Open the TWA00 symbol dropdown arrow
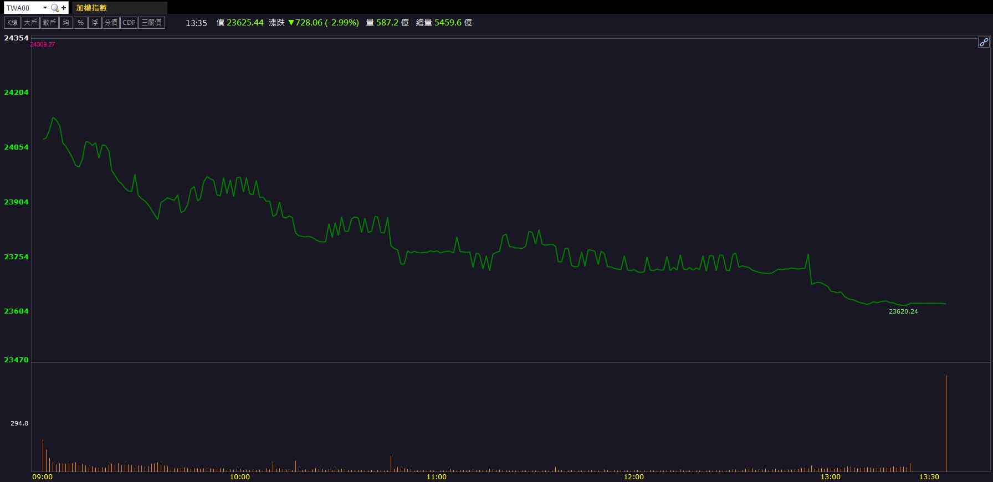The height and width of the screenshot is (482, 993). tap(45, 8)
